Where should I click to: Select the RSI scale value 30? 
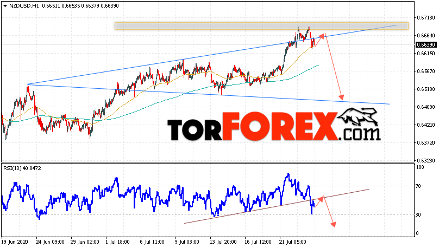[x=418, y=214]
